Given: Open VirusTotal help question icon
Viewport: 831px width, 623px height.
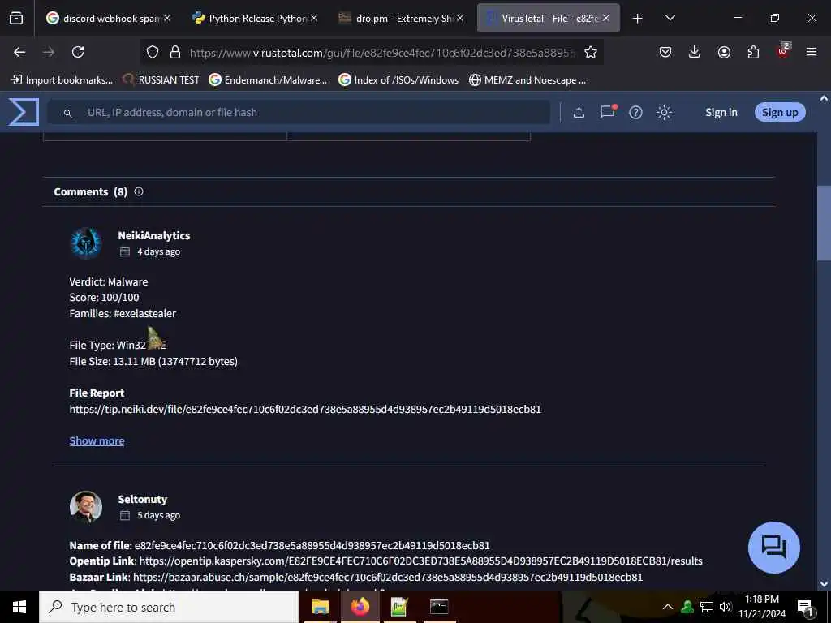Looking at the screenshot, I should click(x=635, y=112).
